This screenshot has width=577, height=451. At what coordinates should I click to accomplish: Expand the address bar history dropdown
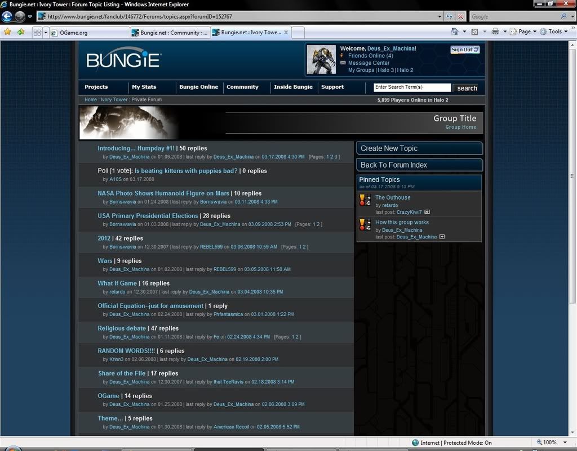[x=439, y=16]
